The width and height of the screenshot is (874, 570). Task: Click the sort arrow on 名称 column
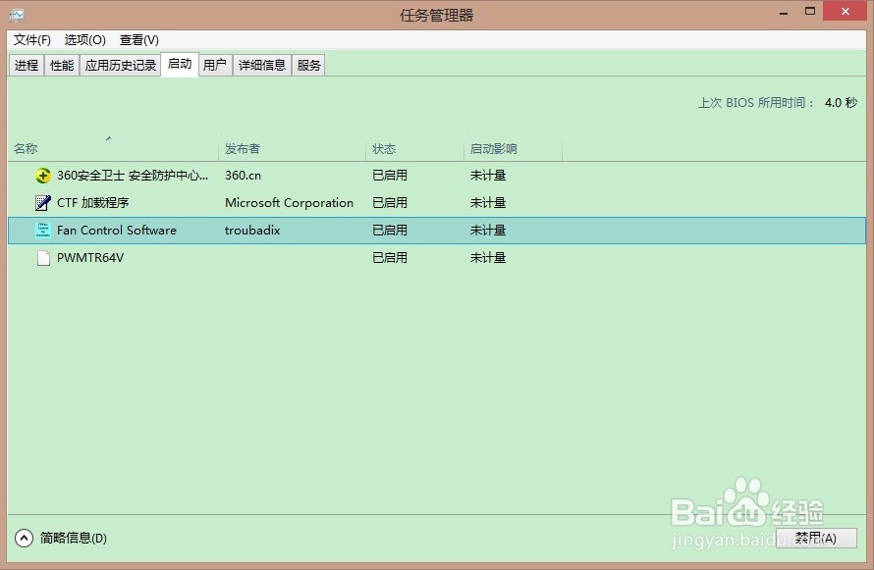coord(108,138)
